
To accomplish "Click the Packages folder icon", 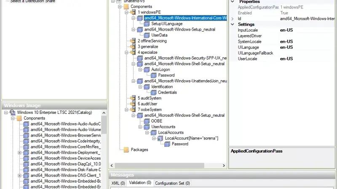I will click(x=126, y=150).
